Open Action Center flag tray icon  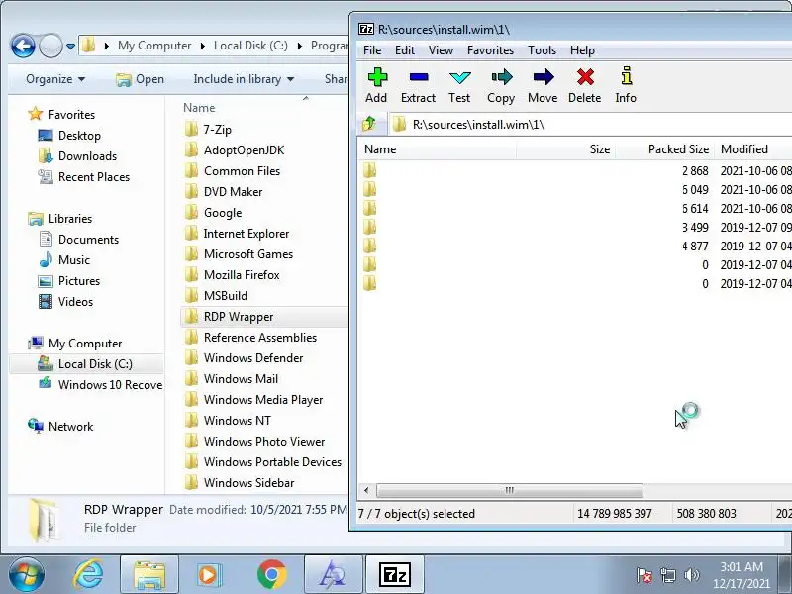(x=644, y=575)
